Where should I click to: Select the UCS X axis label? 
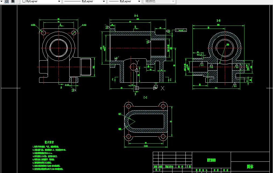coord(163,88)
